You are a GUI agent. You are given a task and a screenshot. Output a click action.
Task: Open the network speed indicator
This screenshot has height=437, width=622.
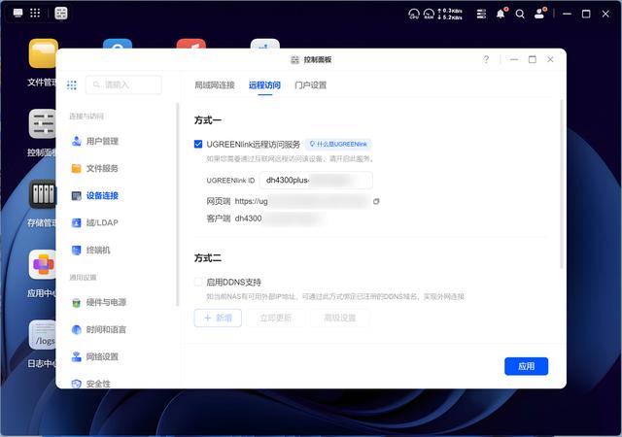(450, 14)
